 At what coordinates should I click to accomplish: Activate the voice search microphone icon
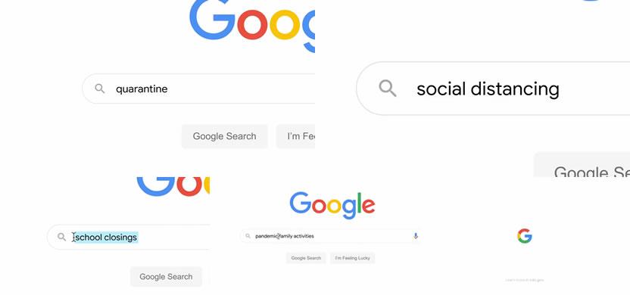point(416,236)
